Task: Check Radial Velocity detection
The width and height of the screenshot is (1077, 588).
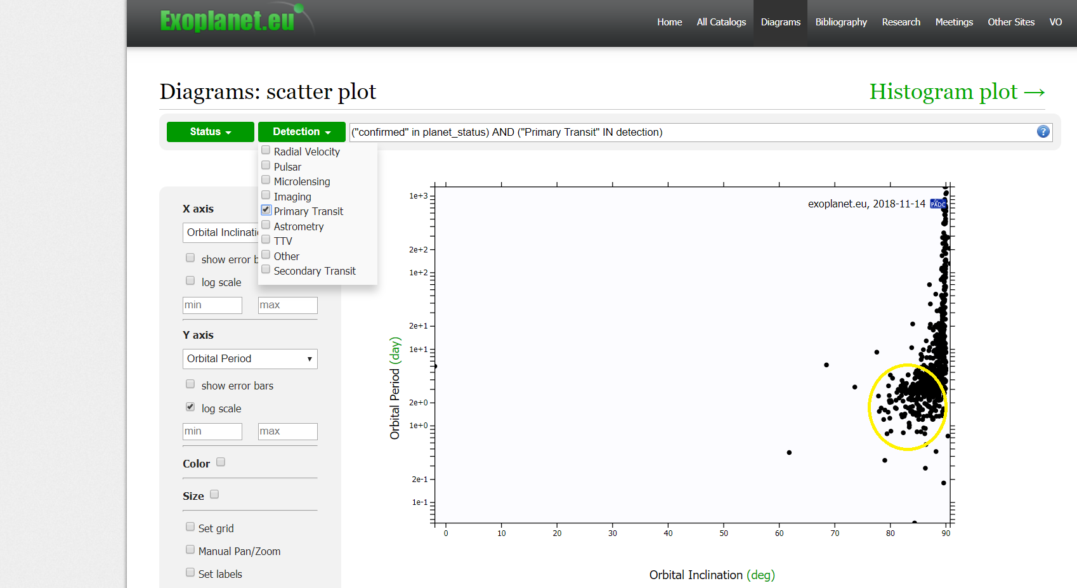Action: click(x=266, y=150)
